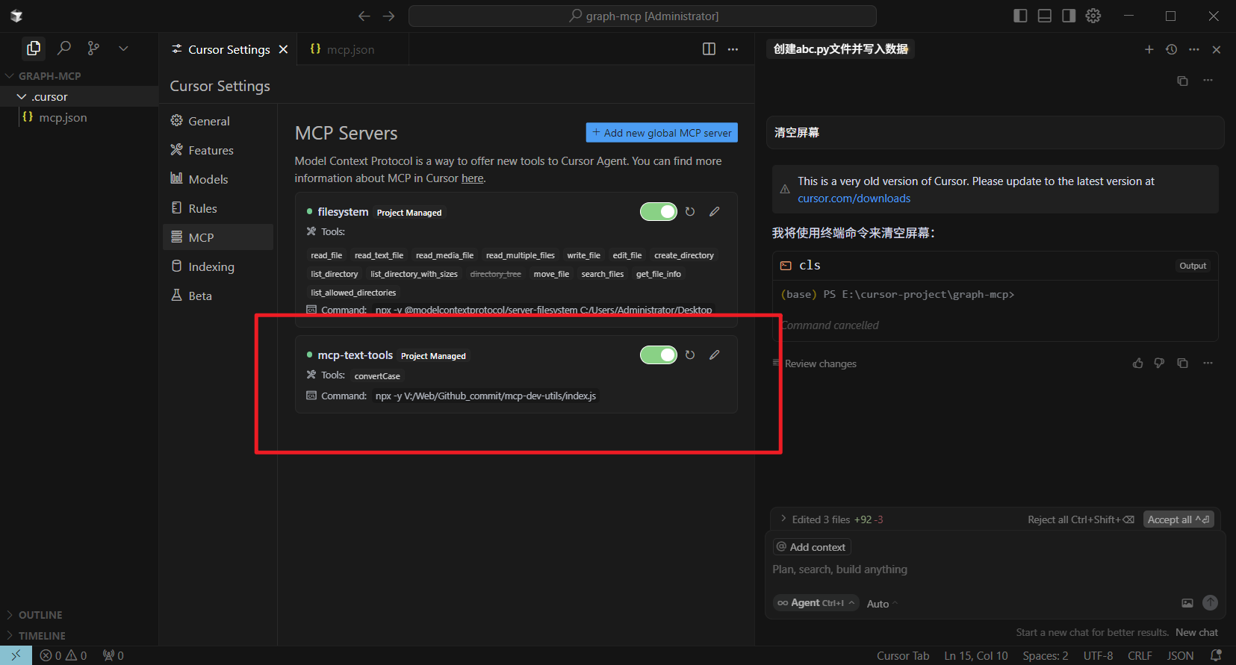Screen dimensions: 1236x665
Task: Go forward with the right arrow
Action: click(388, 16)
